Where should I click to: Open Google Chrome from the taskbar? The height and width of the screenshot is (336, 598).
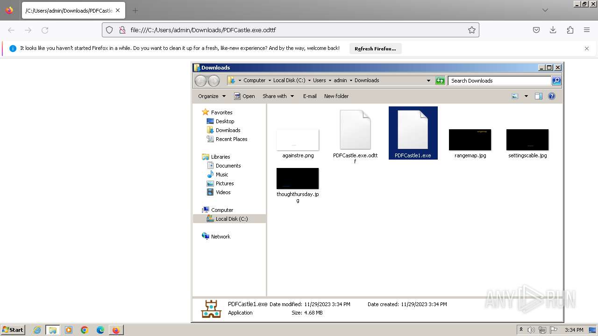point(85,330)
